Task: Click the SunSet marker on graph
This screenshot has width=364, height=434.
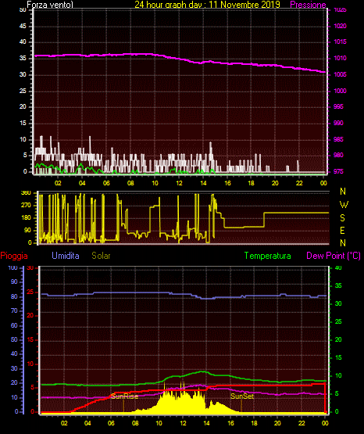Action: [242, 396]
